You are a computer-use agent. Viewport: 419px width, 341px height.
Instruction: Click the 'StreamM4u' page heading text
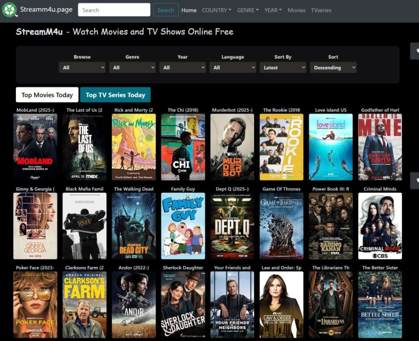click(x=39, y=32)
